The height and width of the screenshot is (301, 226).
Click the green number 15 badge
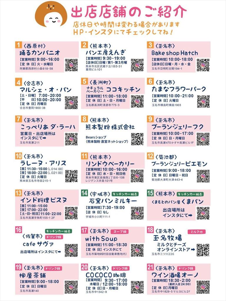click(x=150, y=193)
